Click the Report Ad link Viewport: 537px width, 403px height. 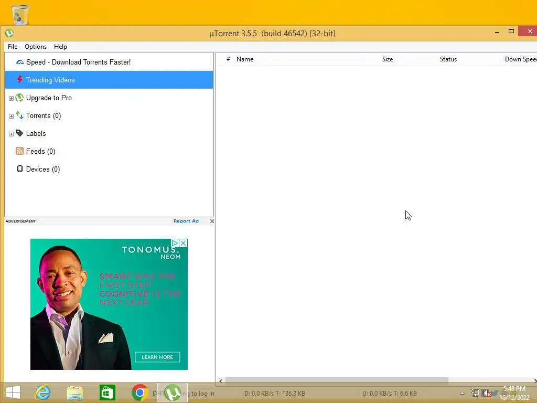click(x=186, y=221)
